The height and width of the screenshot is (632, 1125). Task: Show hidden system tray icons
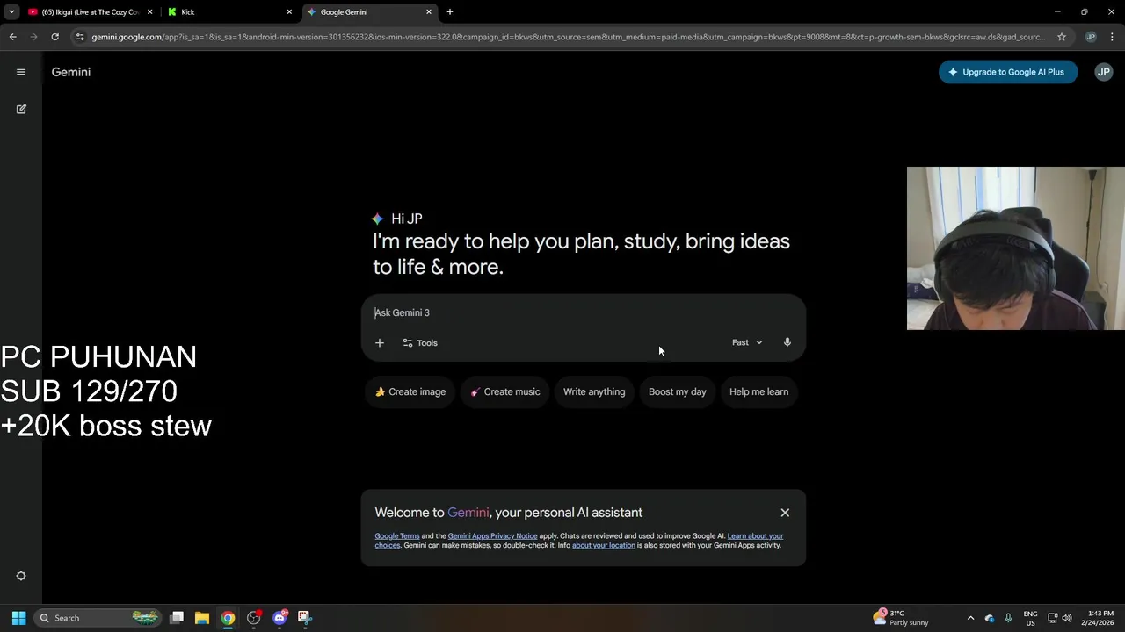click(970, 618)
